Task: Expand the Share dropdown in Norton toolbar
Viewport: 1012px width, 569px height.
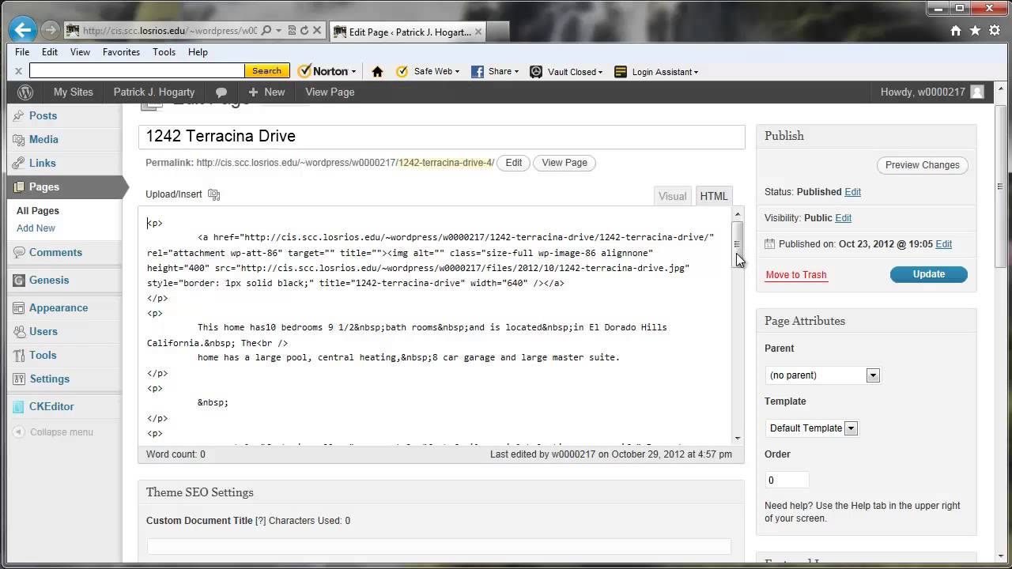Action: tap(516, 72)
